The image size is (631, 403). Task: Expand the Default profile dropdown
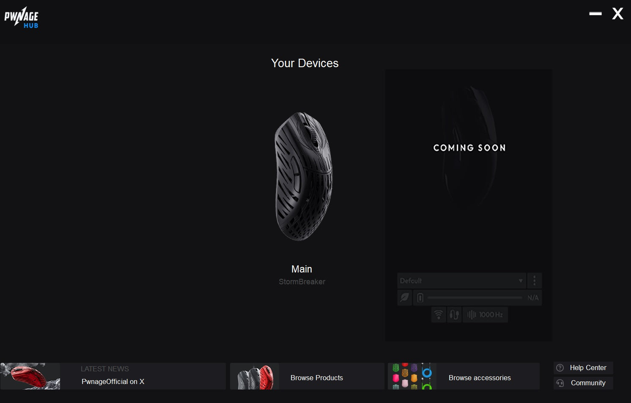point(461,280)
